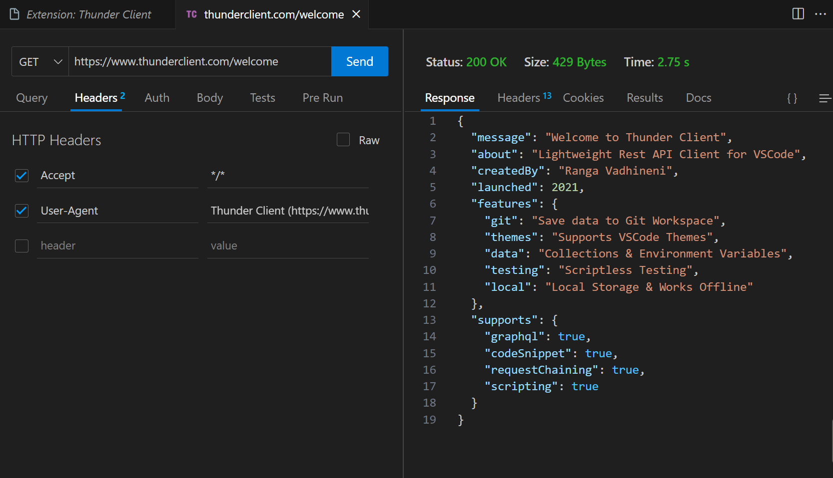Click the */* header value field
This screenshot has width=833, height=478.
pyautogui.click(x=288, y=176)
